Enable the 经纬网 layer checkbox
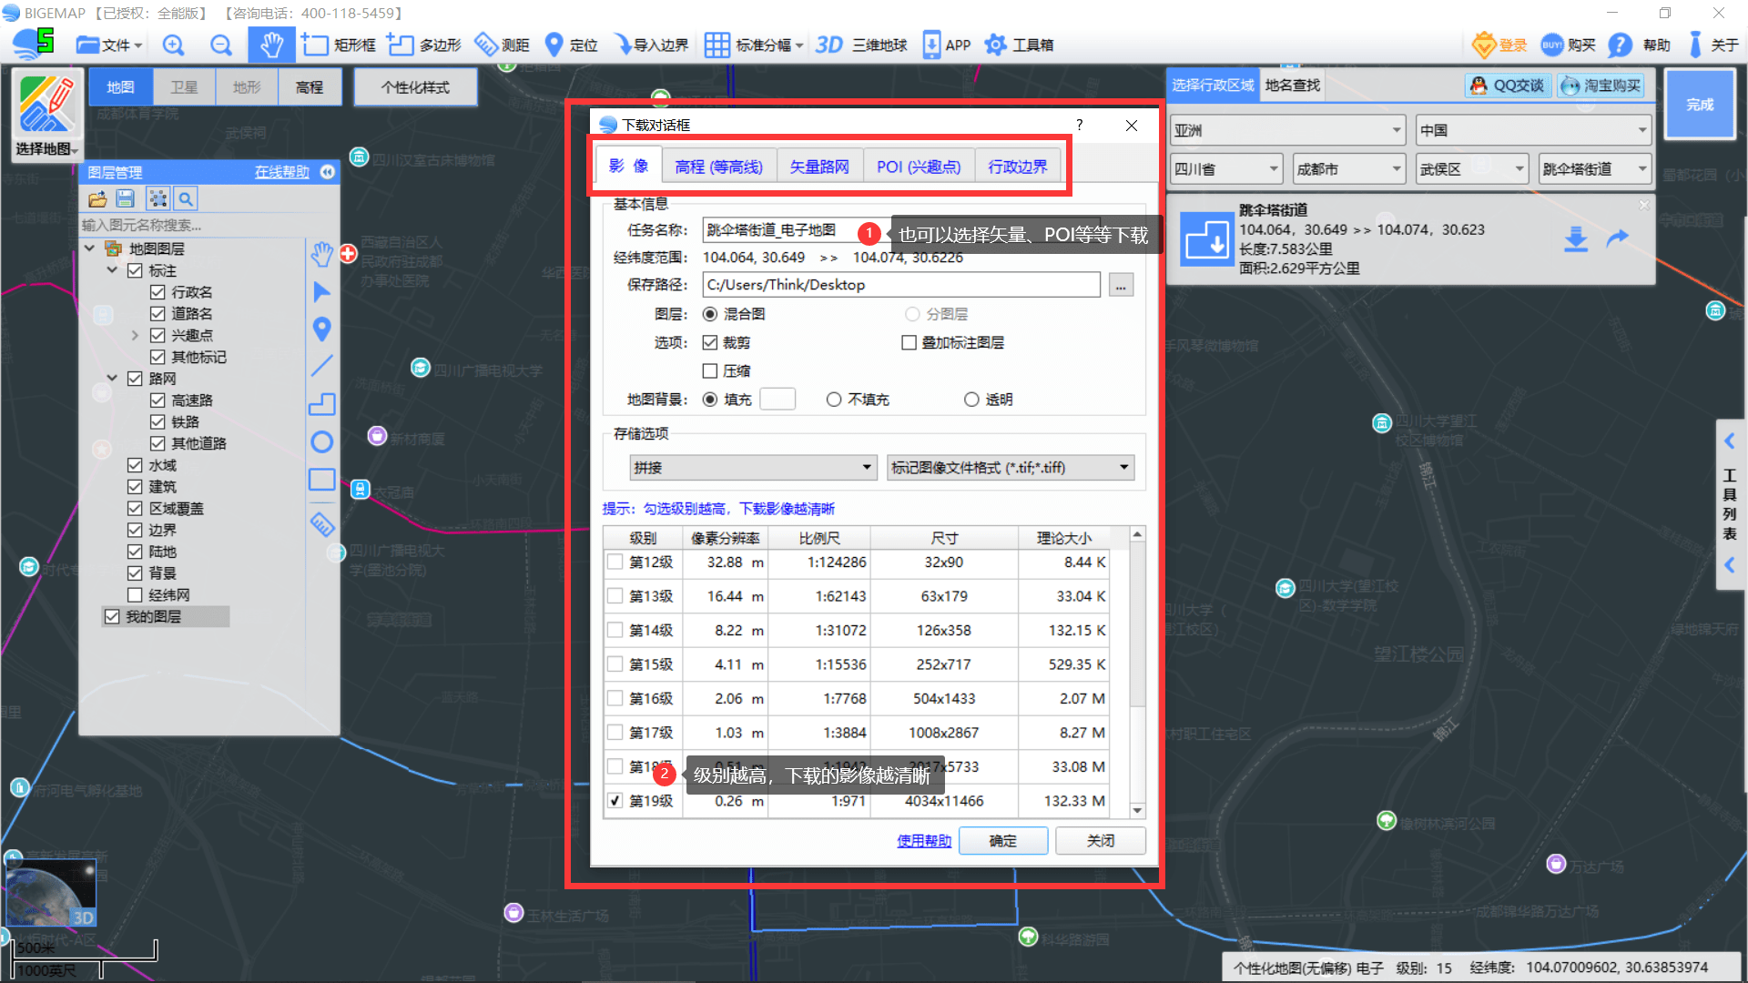The height and width of the screenshot is (983, 1748). tap(135, 595)
